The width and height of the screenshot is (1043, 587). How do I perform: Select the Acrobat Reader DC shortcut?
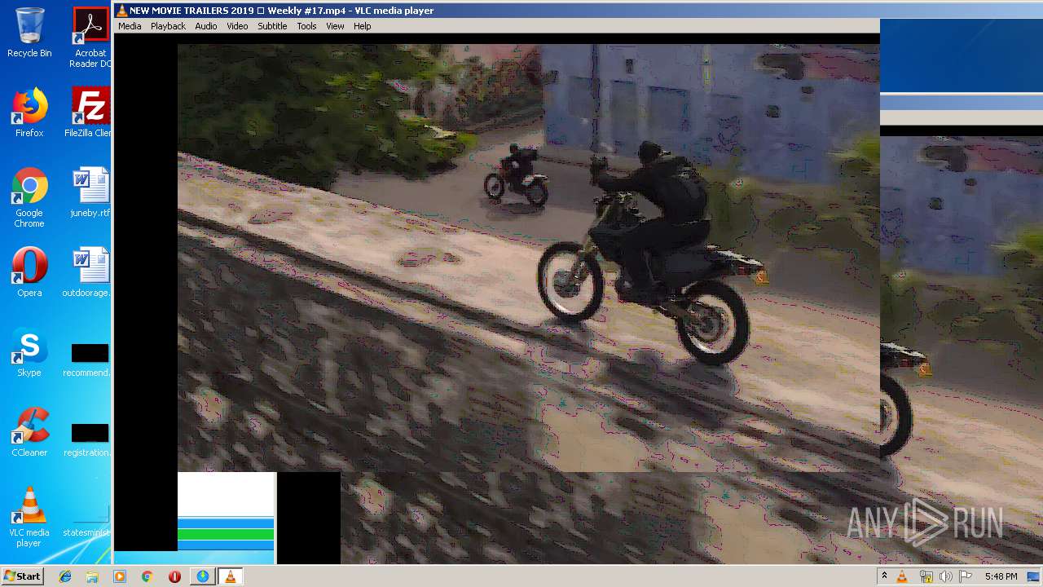coord(90,38)
